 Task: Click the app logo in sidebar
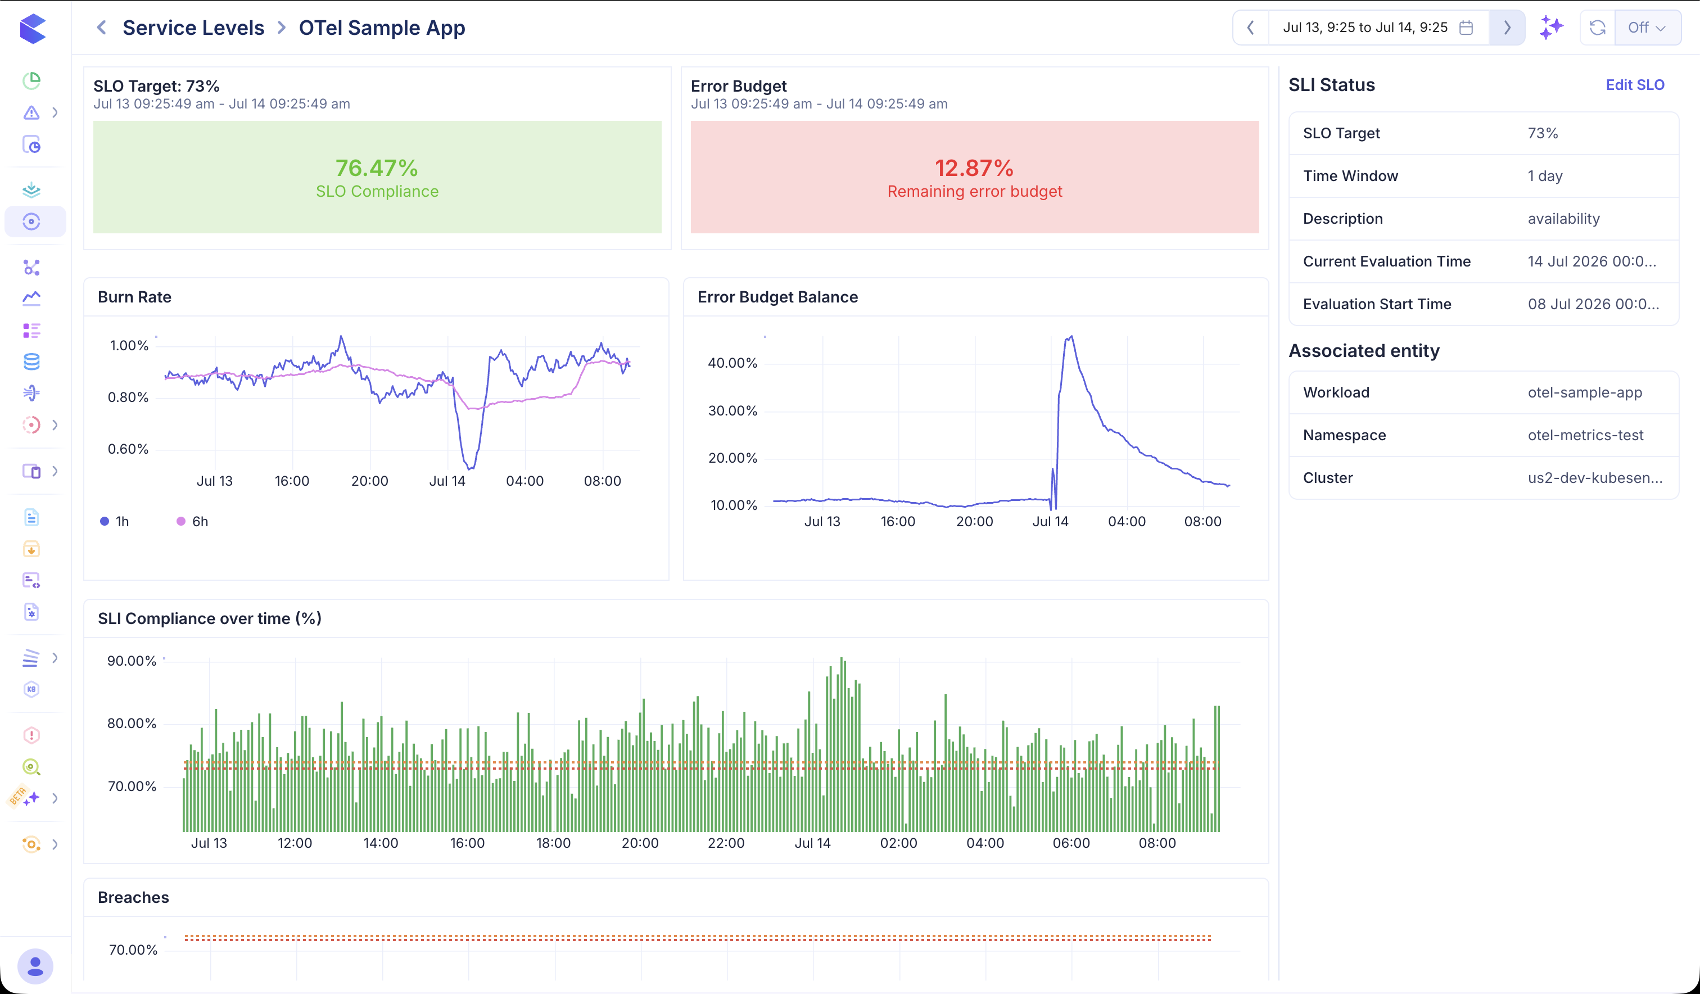(33, 28)
